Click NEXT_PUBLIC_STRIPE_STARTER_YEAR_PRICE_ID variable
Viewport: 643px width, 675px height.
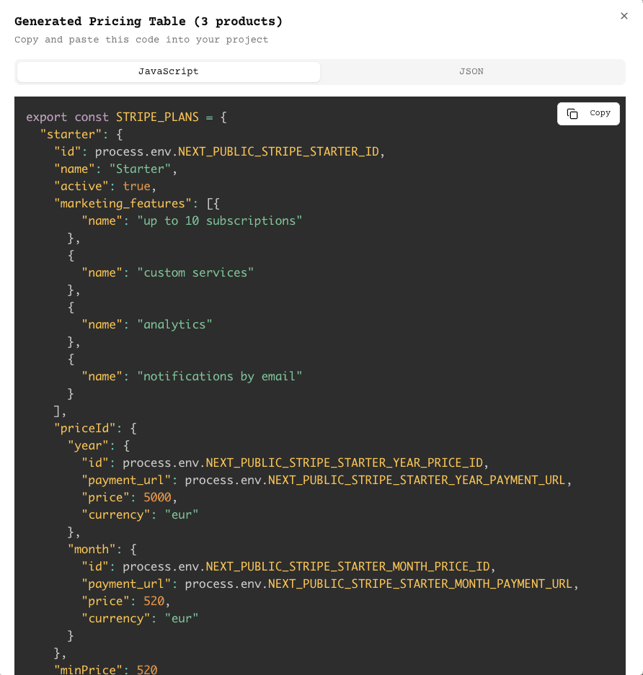344,462
